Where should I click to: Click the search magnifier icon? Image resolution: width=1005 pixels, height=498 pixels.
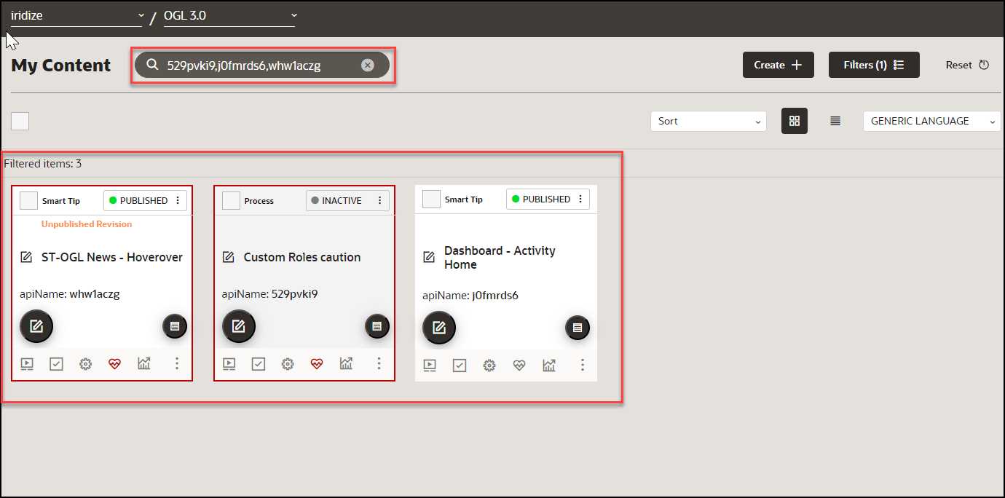[152, 66]
